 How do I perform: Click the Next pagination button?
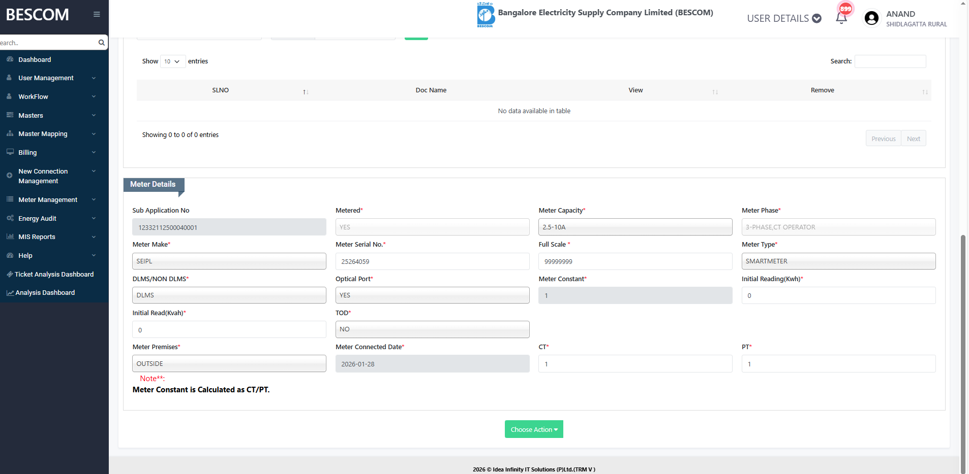click(913, 139)
